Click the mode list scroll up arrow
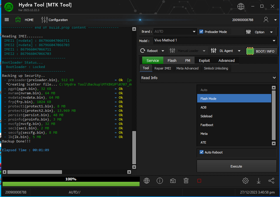Image resolution: width=280 pixels, height=197 pixels. 274,88
